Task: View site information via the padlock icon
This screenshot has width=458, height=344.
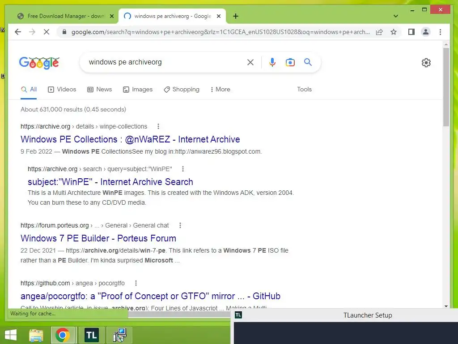Action: pos(64,32)
